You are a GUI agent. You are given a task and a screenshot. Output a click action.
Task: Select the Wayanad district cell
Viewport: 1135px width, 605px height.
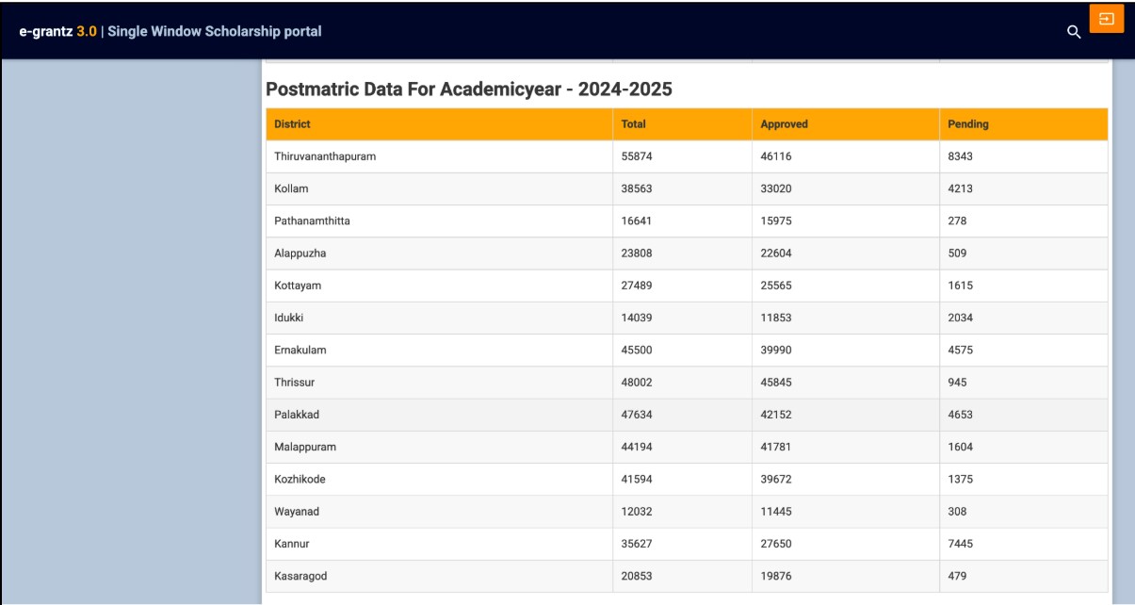point(440,512)
